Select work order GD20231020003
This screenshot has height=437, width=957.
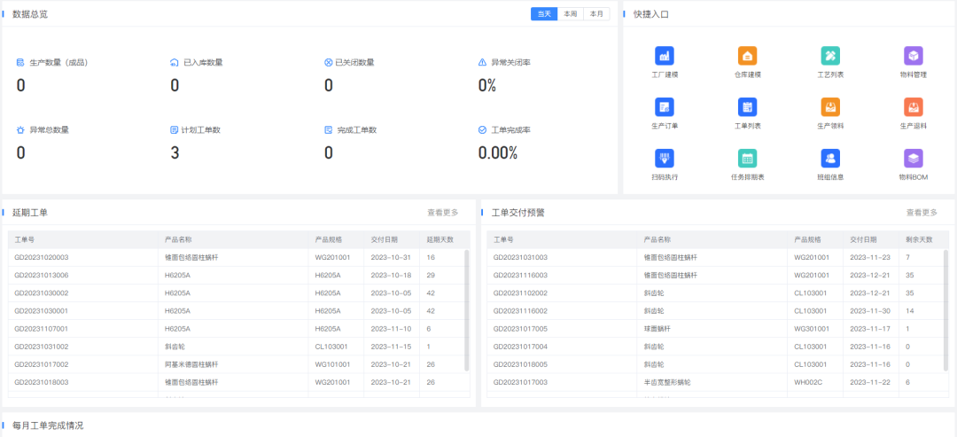(42, 258)
